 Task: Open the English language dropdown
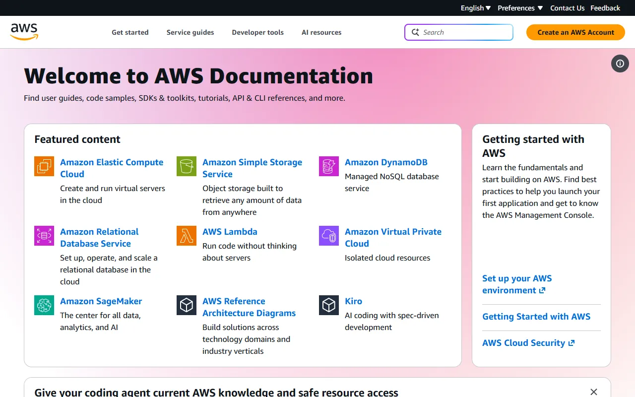click(476, 8)
